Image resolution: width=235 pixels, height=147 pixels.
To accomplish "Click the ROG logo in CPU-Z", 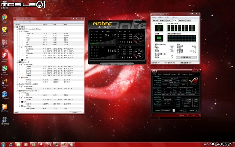I will [194, 81].
